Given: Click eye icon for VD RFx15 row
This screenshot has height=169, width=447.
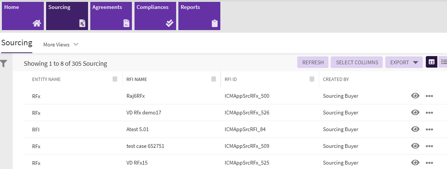Looking at the screenshot, I should coord(415,163).
